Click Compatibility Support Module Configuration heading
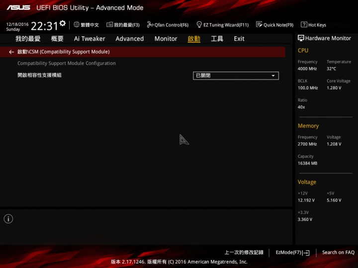This screenshot has height=268, width=358. pos(67,64)
